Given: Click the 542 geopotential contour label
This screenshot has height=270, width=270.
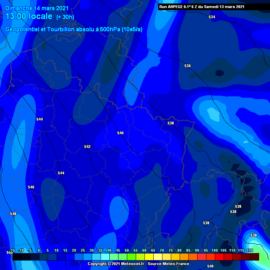Looking at the screenshot, I should tap(87, 147).
